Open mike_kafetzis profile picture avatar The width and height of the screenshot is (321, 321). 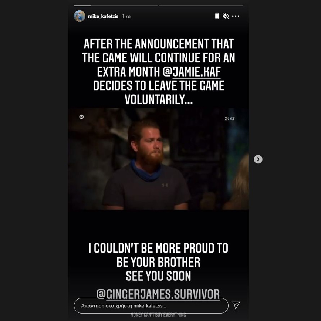point(80,16)
